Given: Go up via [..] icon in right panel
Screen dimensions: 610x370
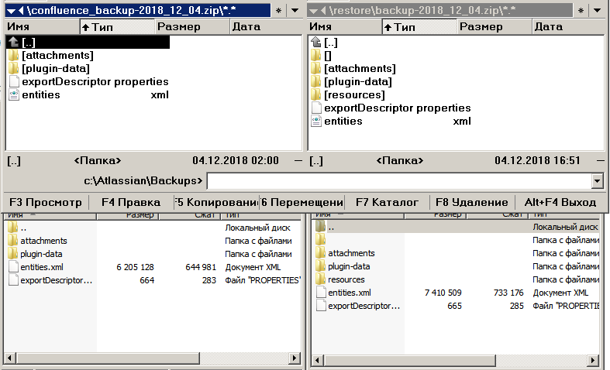Looking at the screenshot, I should pos(316,42).
